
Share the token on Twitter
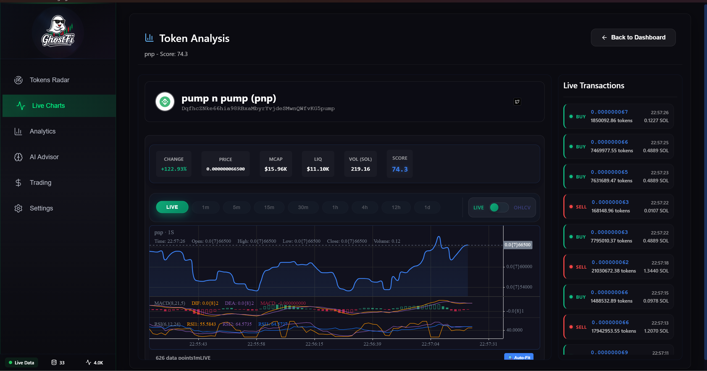pos(517,102)
